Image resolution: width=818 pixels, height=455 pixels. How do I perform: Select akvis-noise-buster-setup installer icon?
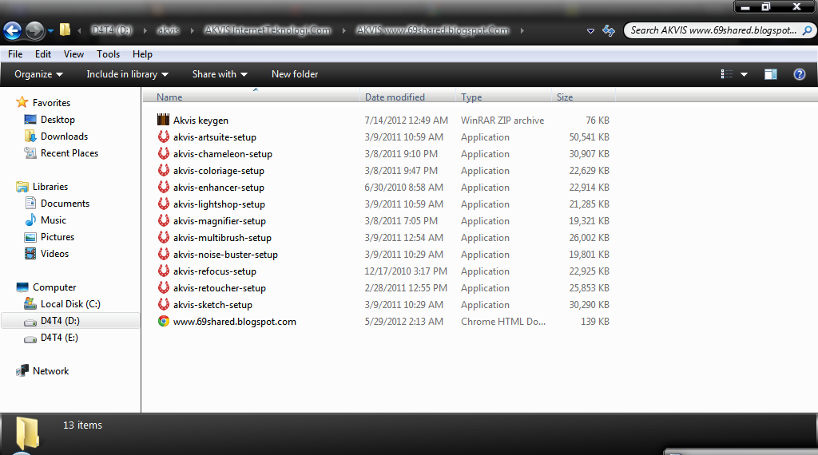click(x=163, y=254)
